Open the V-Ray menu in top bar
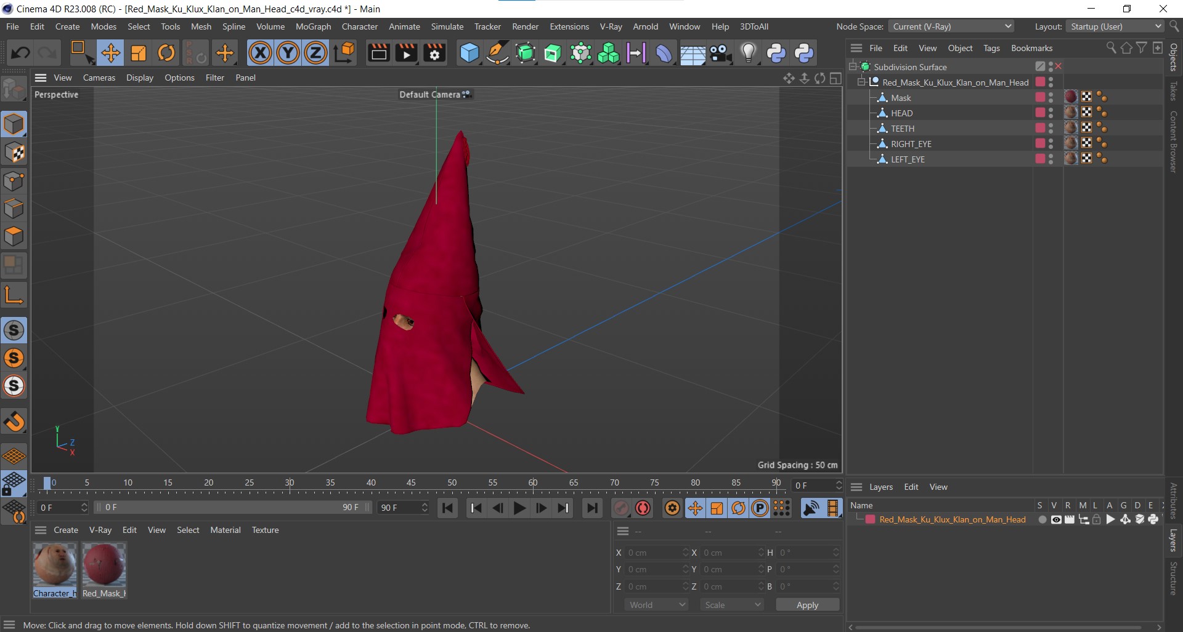The width and height of the screenshot is (1183, 632). click(x=611, y=26)
